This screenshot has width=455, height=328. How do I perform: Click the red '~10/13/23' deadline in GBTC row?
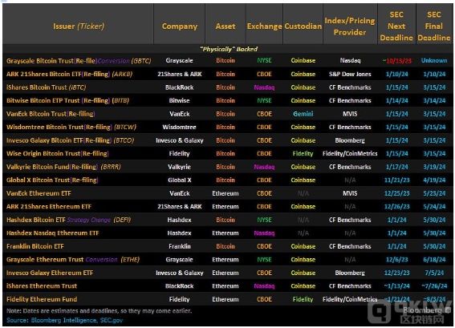pyautogui.click(x=396, y=61)
